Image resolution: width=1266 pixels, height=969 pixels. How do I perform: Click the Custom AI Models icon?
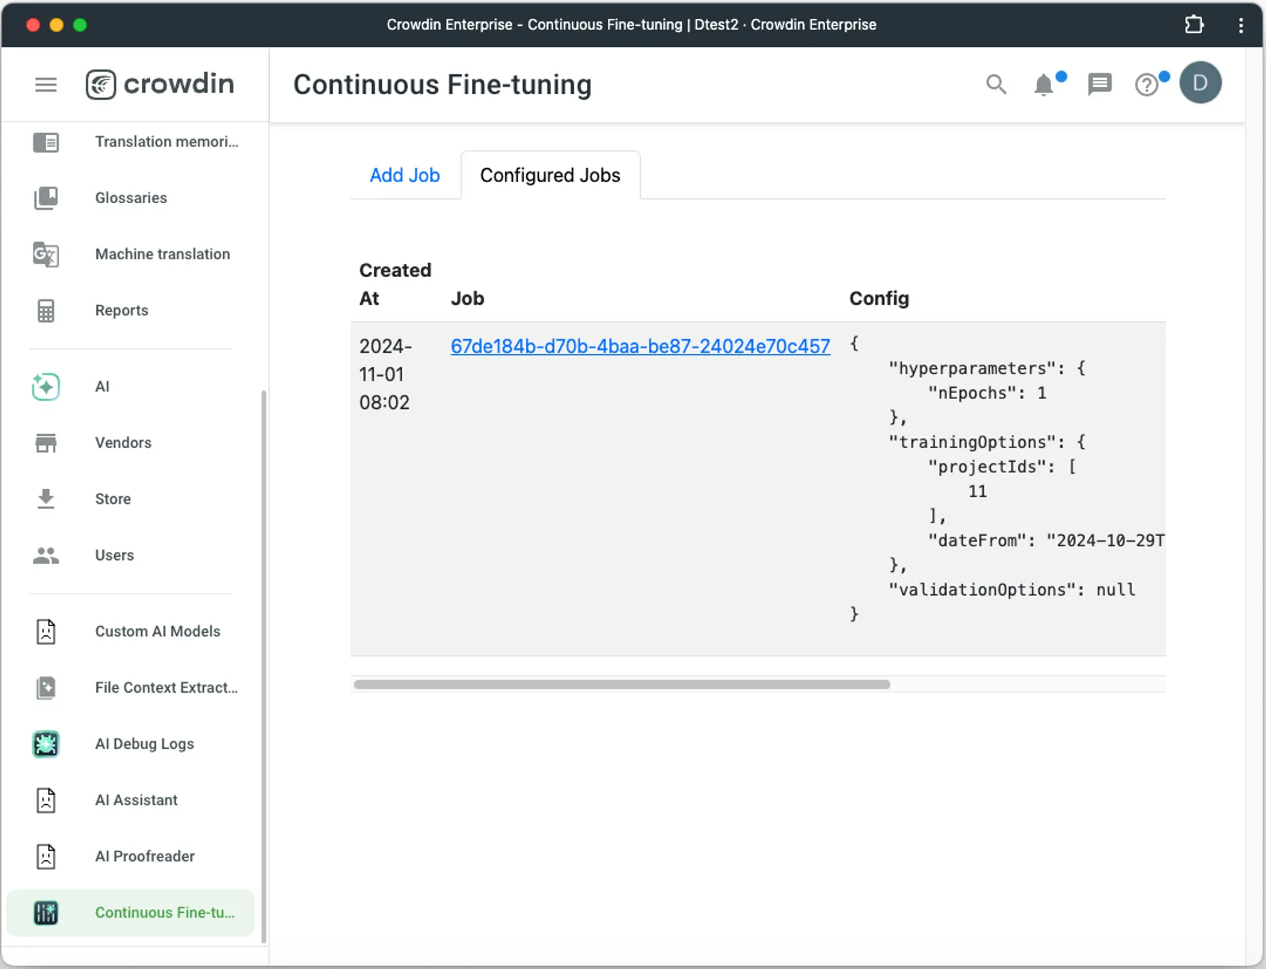(45, 631)
